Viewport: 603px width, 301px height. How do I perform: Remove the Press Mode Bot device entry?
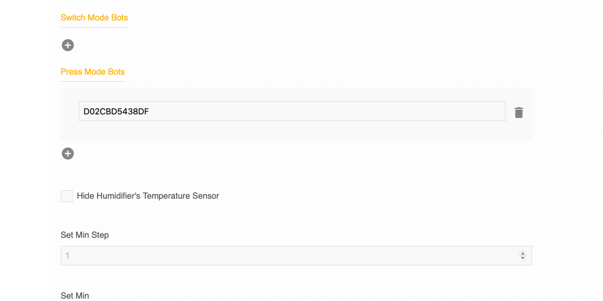519,113
